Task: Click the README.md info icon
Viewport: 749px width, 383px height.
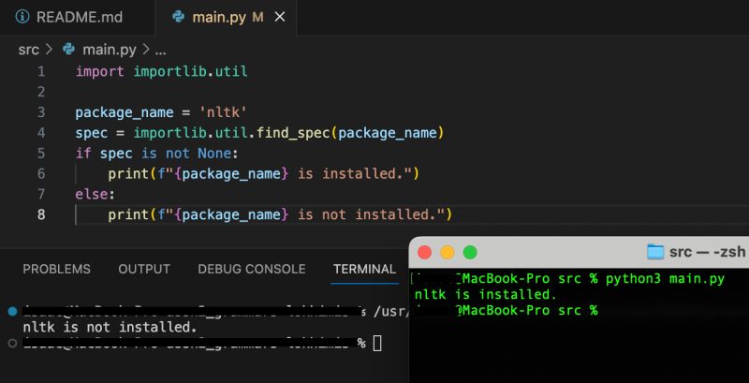Action: (22, 17)
